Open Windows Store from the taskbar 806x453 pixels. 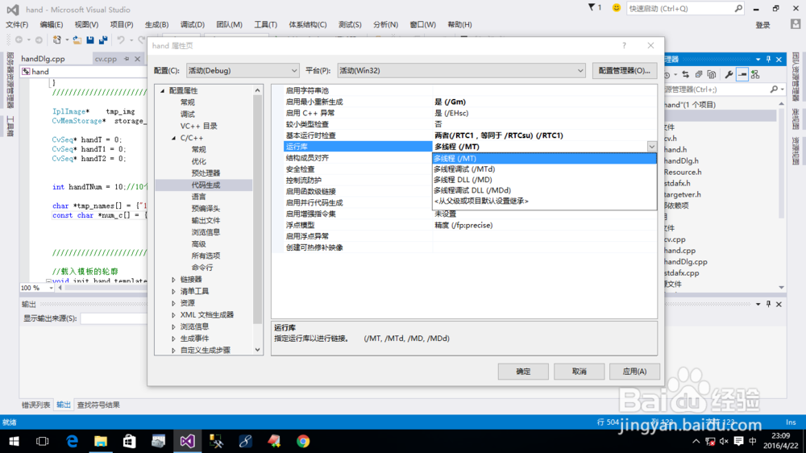(130, 441)
